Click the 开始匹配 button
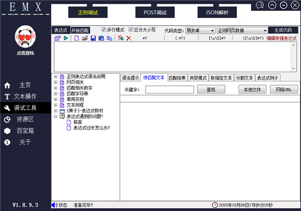 80,30
